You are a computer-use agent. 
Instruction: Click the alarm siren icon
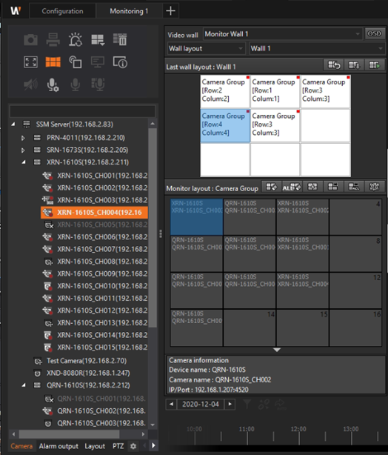click(76, 39)
